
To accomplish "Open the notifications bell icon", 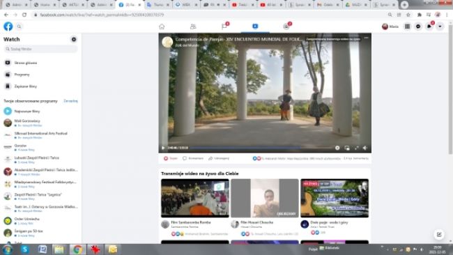I will point(429,26).
